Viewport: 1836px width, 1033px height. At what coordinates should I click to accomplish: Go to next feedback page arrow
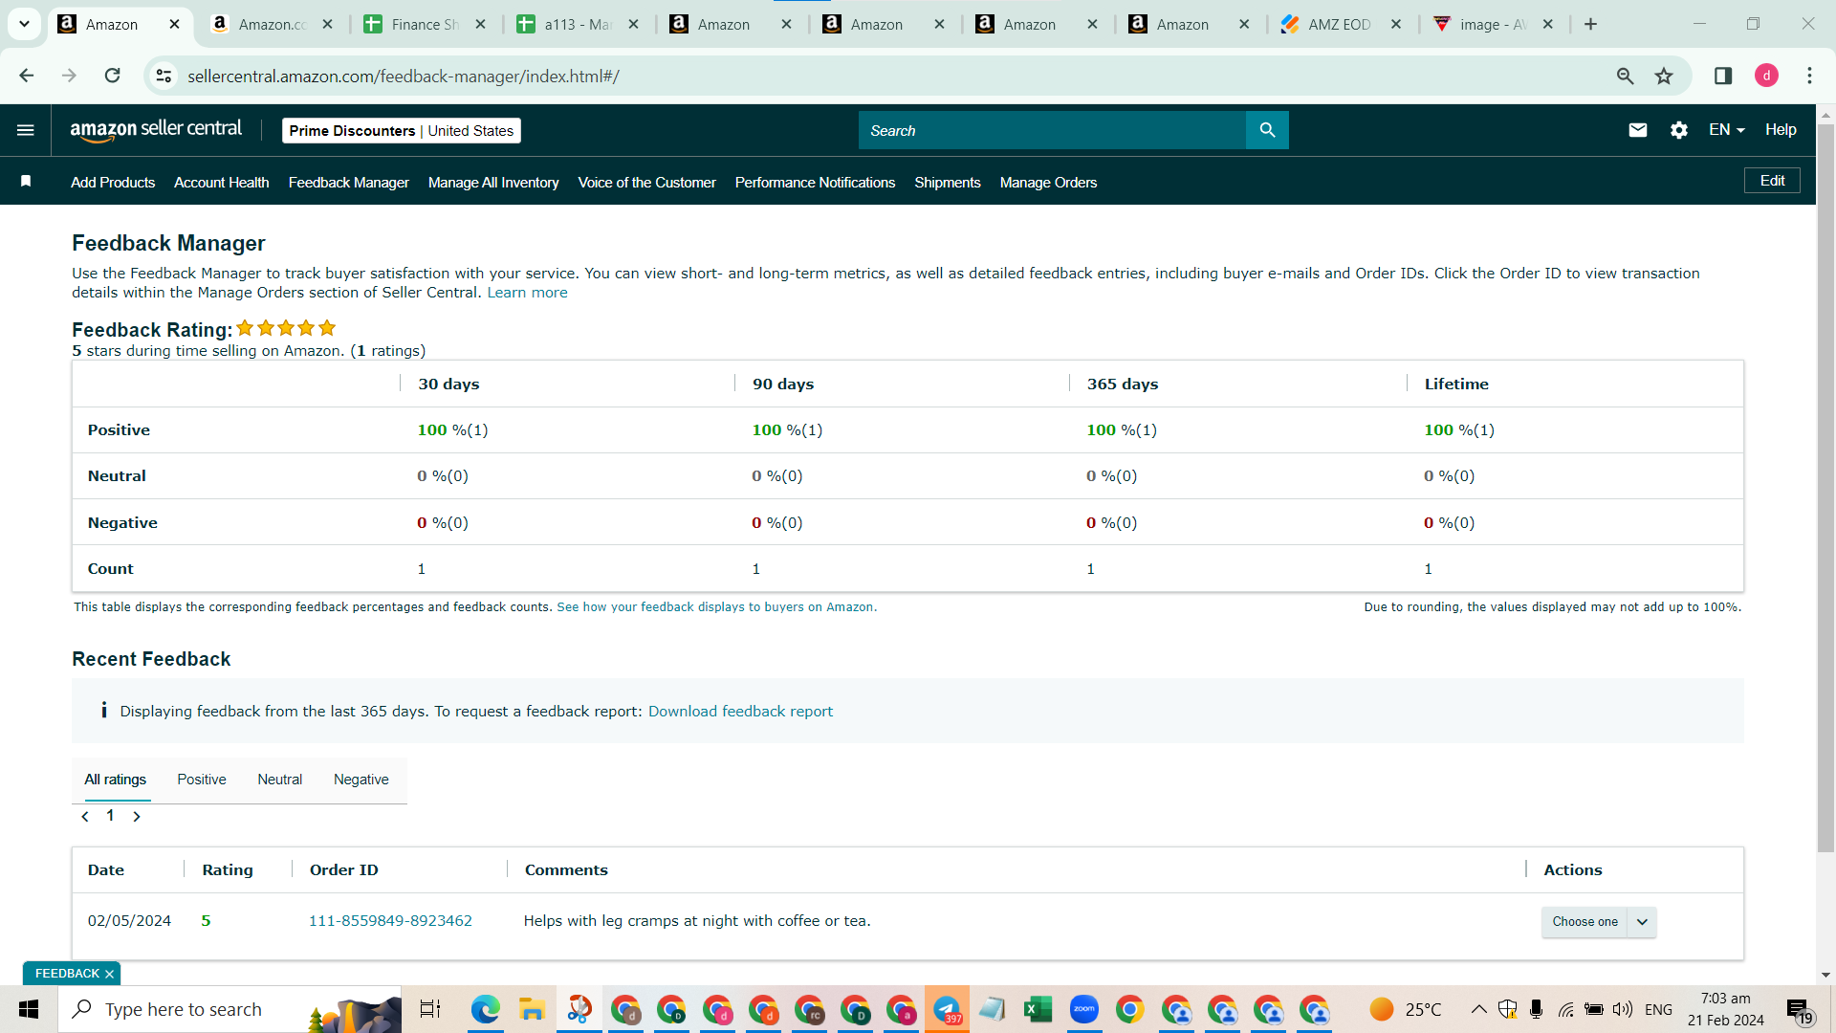click(137, 817)
